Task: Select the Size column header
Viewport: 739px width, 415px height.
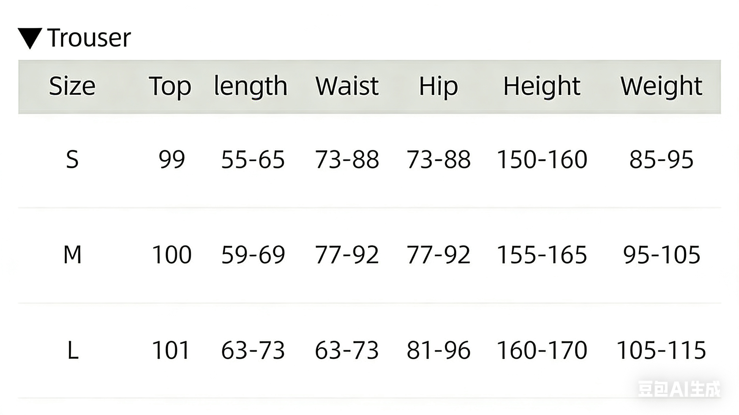Action: click(x=72, y=86)
